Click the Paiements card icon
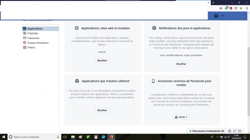The width and height of the screenshot is (250, 140). point(24,38)
